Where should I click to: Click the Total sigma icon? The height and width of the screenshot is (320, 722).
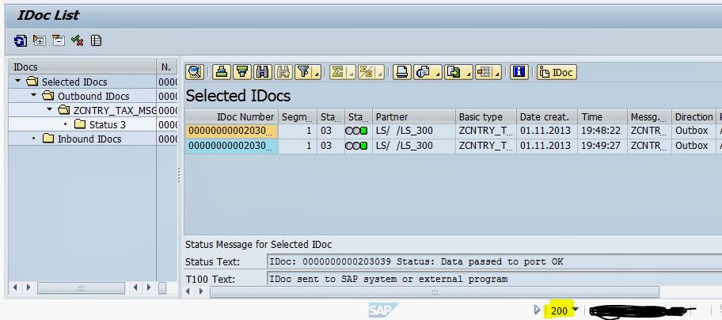(339, 72)
